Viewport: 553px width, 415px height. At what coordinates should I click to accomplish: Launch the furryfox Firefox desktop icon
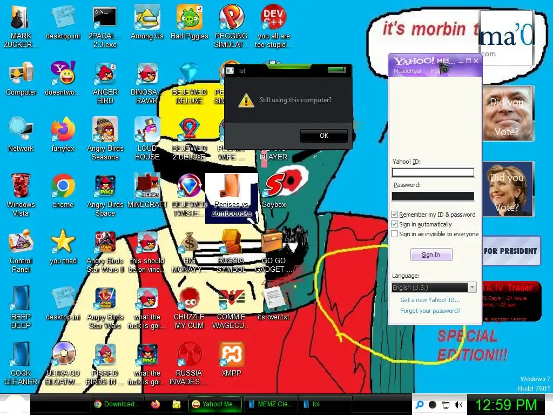pyautogui.click(x=63, y=135)
